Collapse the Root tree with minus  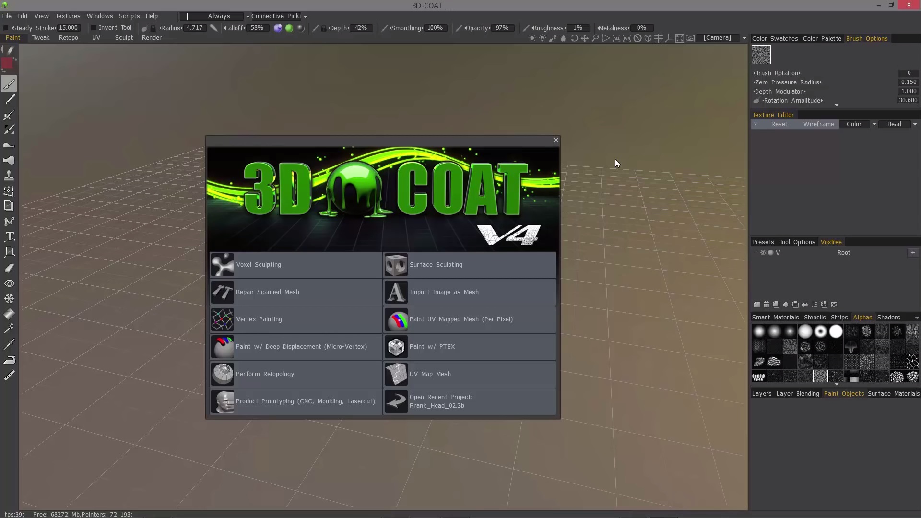pos(756,253)
